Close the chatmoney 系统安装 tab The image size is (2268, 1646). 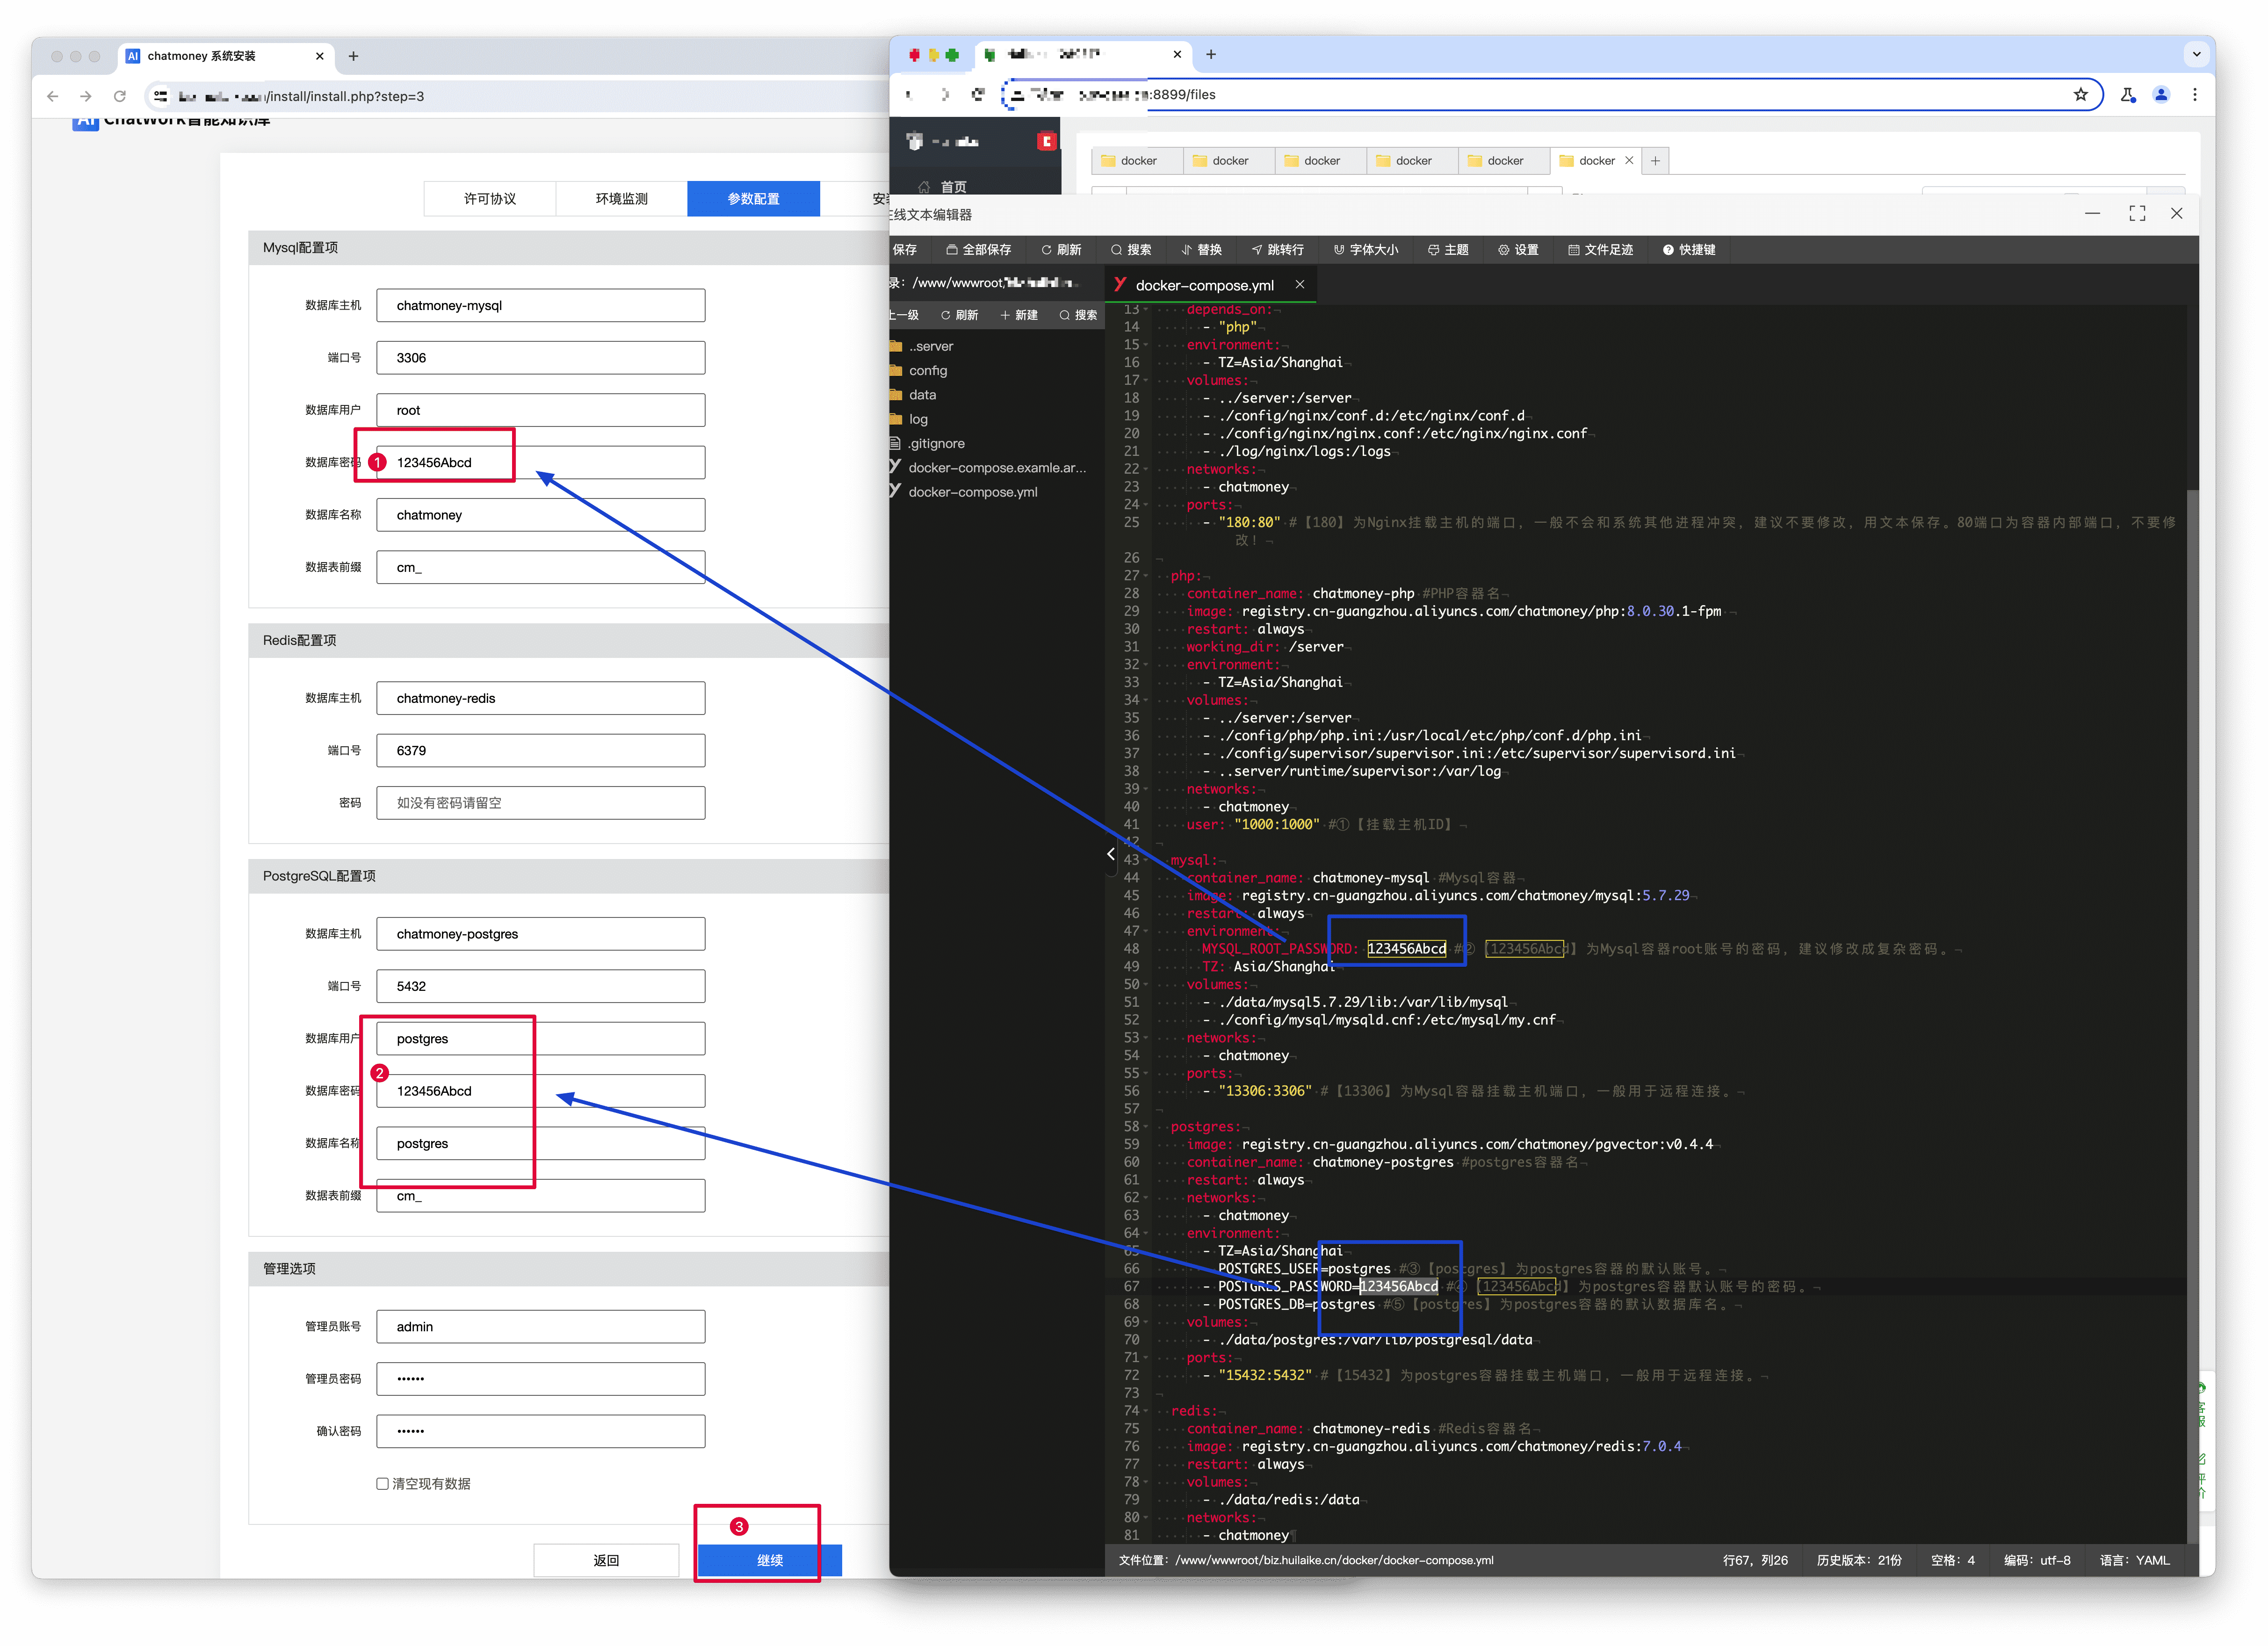319,56
